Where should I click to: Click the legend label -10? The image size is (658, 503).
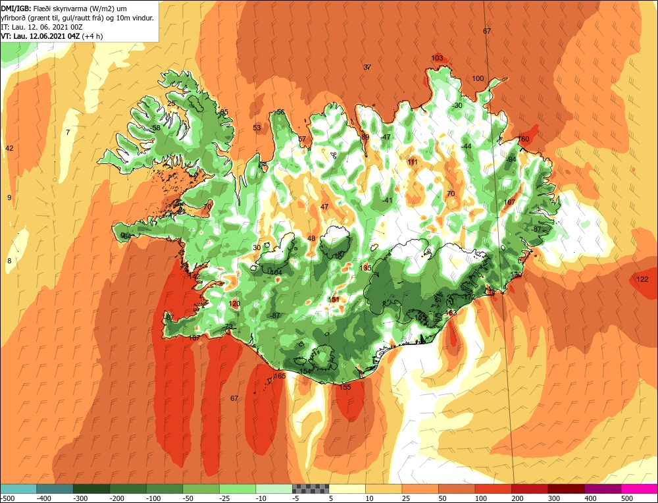[261, 498]
